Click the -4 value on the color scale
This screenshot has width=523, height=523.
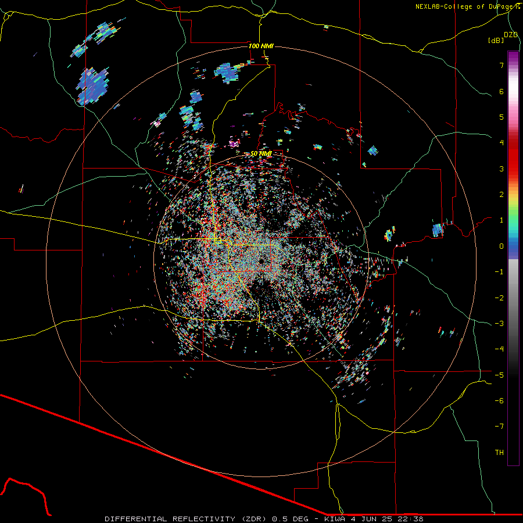coord(499,349)
